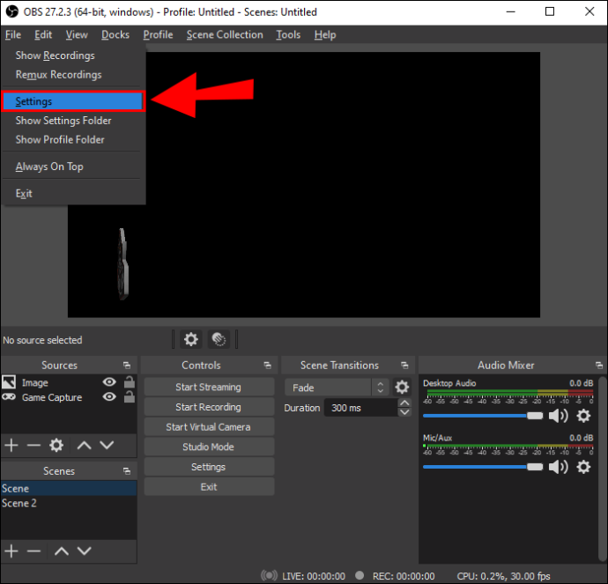Enable Studio Mode
The width and height of the screenshot is (608, 584).
pos(209,447)
